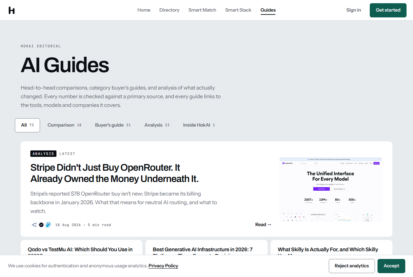Click the Stripe article summary paragraph
The width and height of the screenshot is (413, 277).
tap(124, 202)
